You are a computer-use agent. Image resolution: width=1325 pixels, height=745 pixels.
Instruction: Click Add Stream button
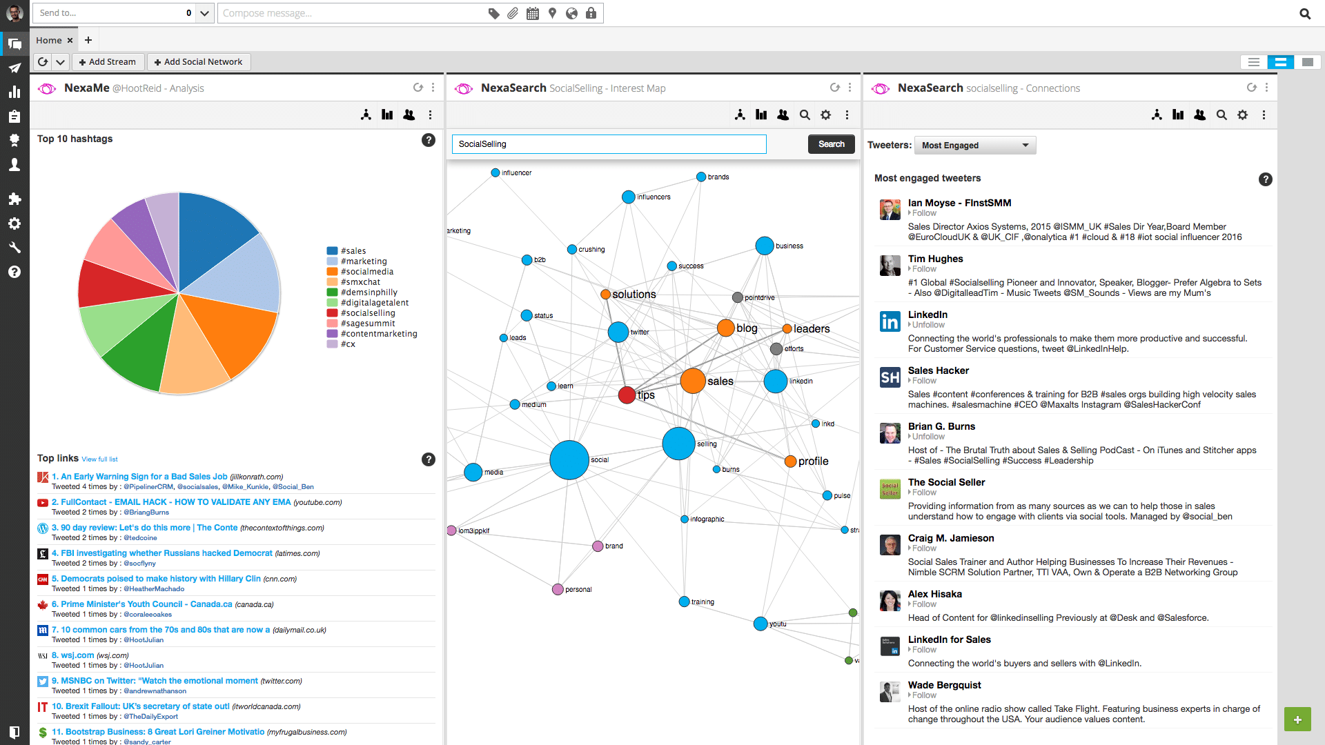[105, 61]
